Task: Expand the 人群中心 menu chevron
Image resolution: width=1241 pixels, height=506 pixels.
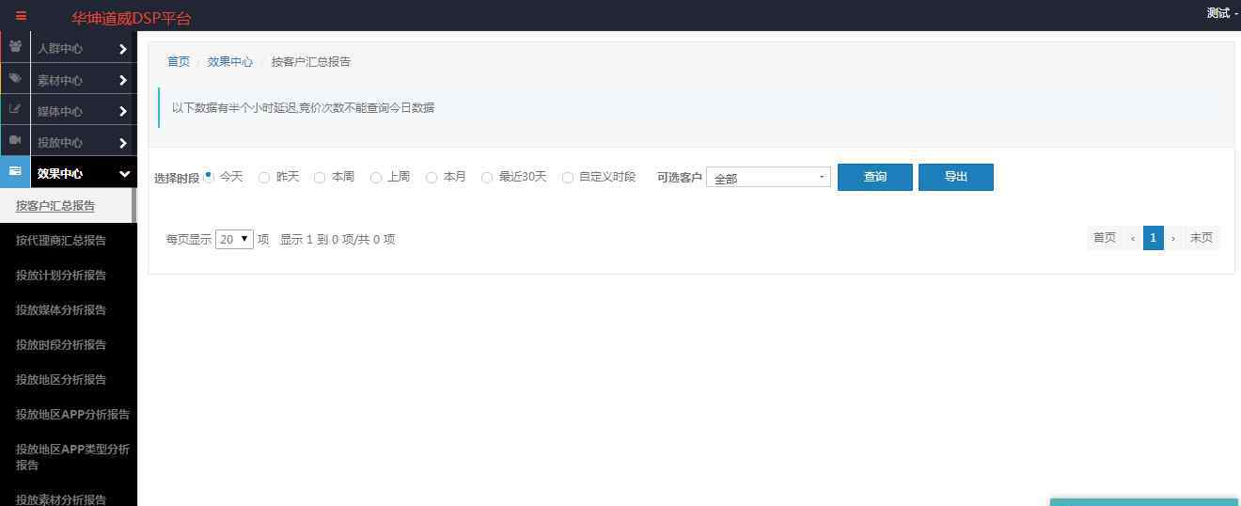Action: 123,49
